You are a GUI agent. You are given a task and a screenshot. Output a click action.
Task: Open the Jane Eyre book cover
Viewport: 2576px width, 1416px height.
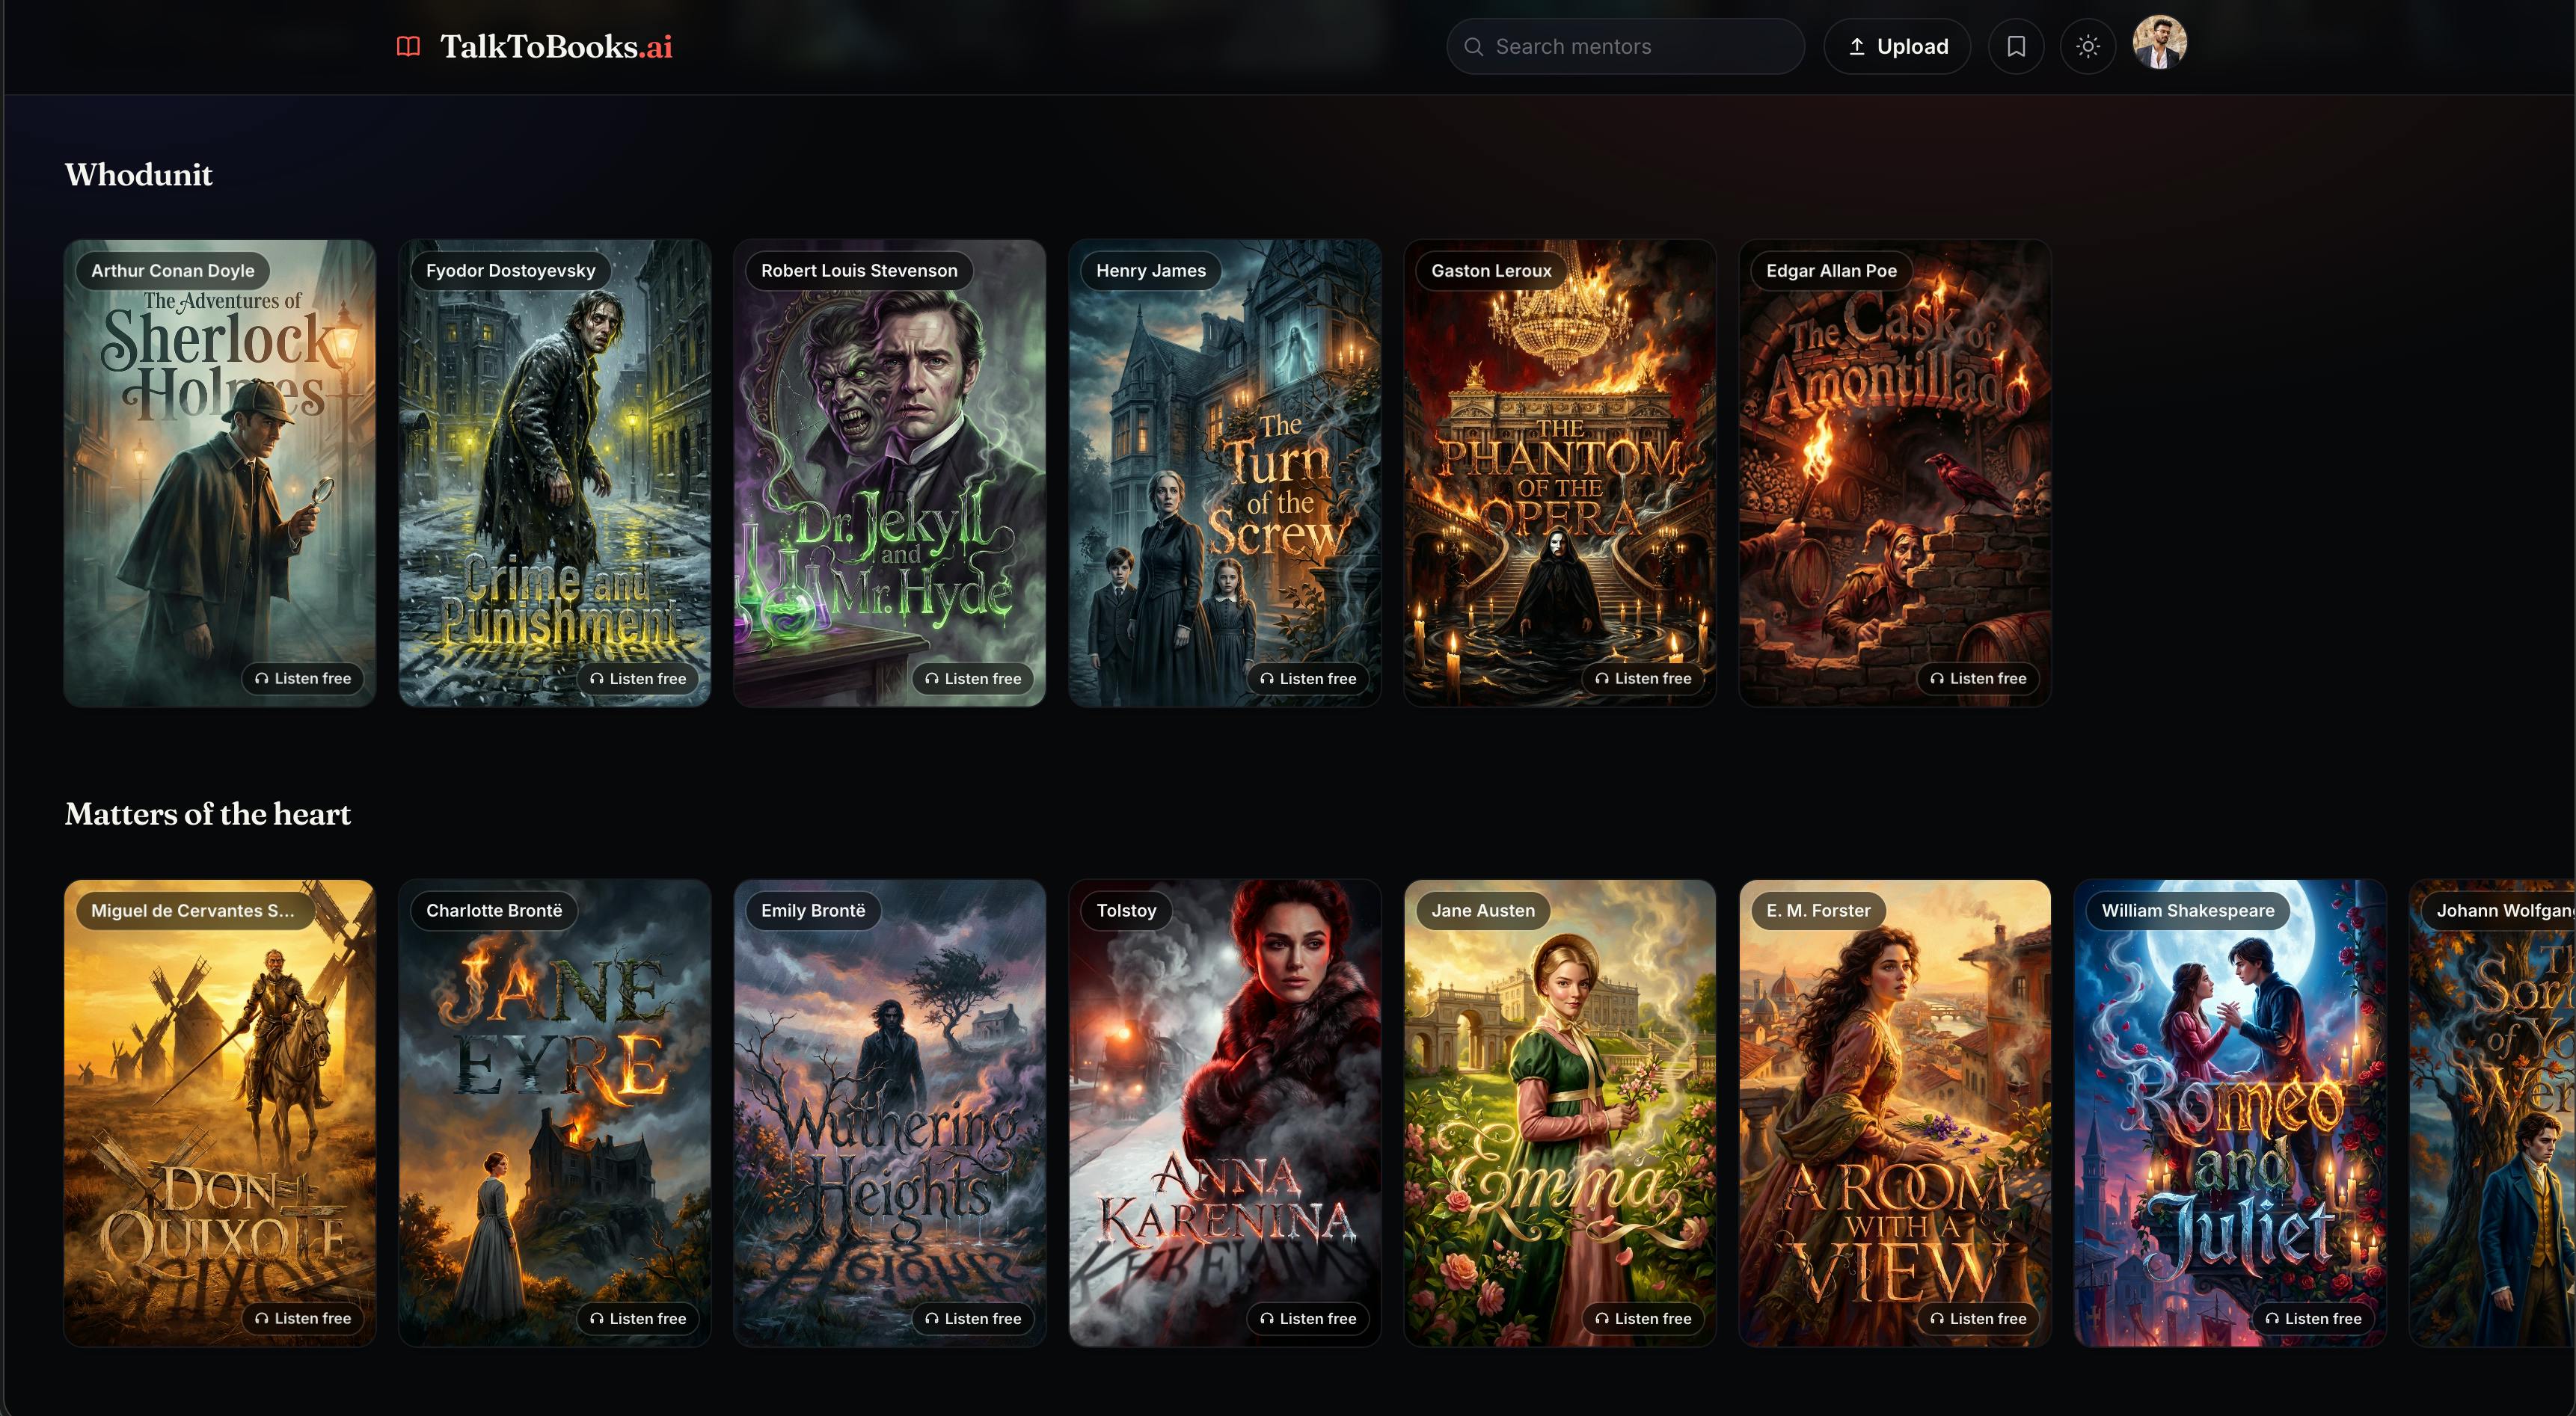(555, 1113)
